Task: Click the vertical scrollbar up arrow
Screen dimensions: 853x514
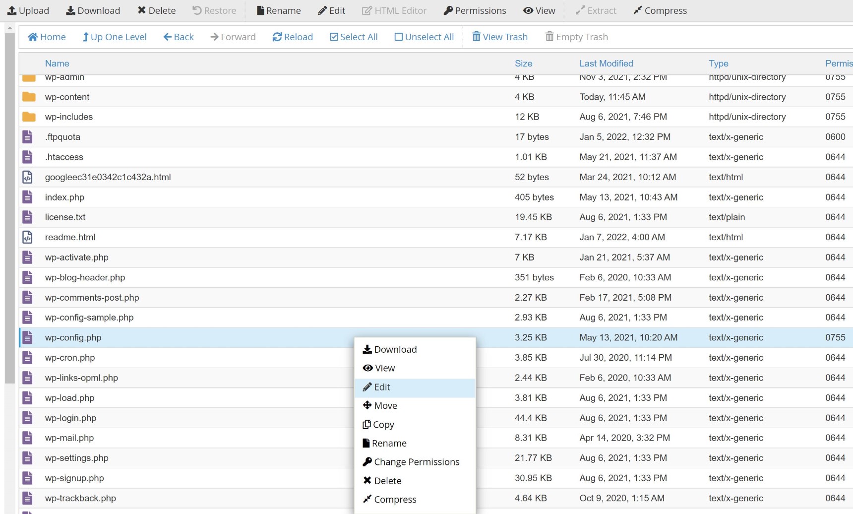Action: pyautogui.click(x=9, y=28)
